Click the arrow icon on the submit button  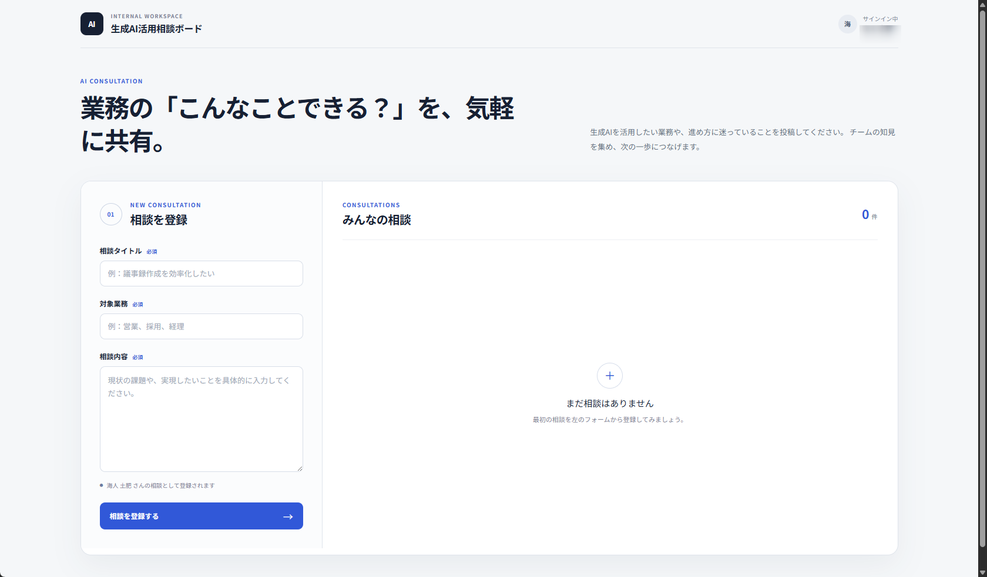[288, 517]
